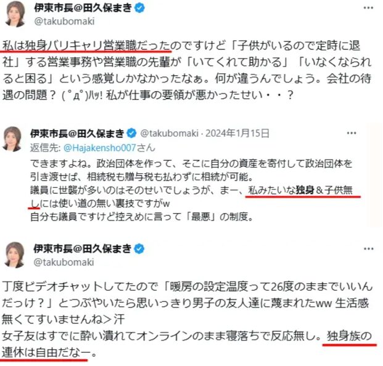The height and width of the screenshot is (366, 383).
Task: Click @takubomaki handle in the reply tweet header
Action: click(169, 133)
